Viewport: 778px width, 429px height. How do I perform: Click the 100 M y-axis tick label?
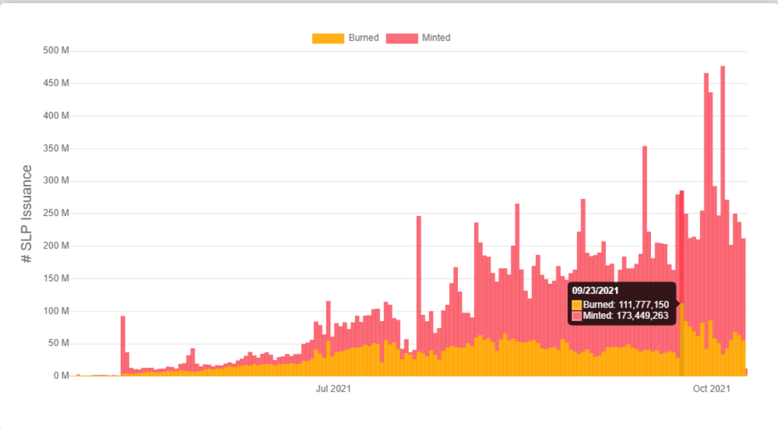(56, 311)
